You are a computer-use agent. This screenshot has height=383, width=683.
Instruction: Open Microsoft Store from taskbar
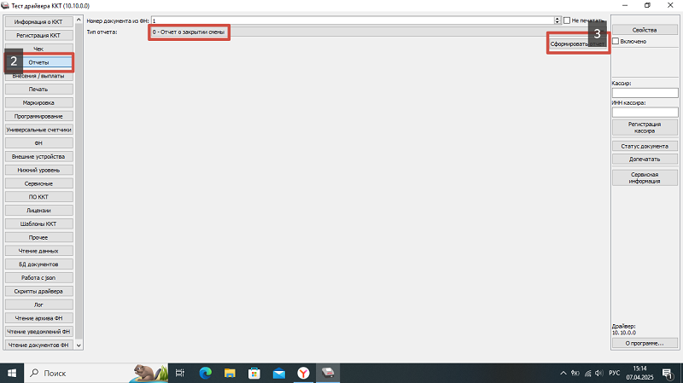point(254,373)
